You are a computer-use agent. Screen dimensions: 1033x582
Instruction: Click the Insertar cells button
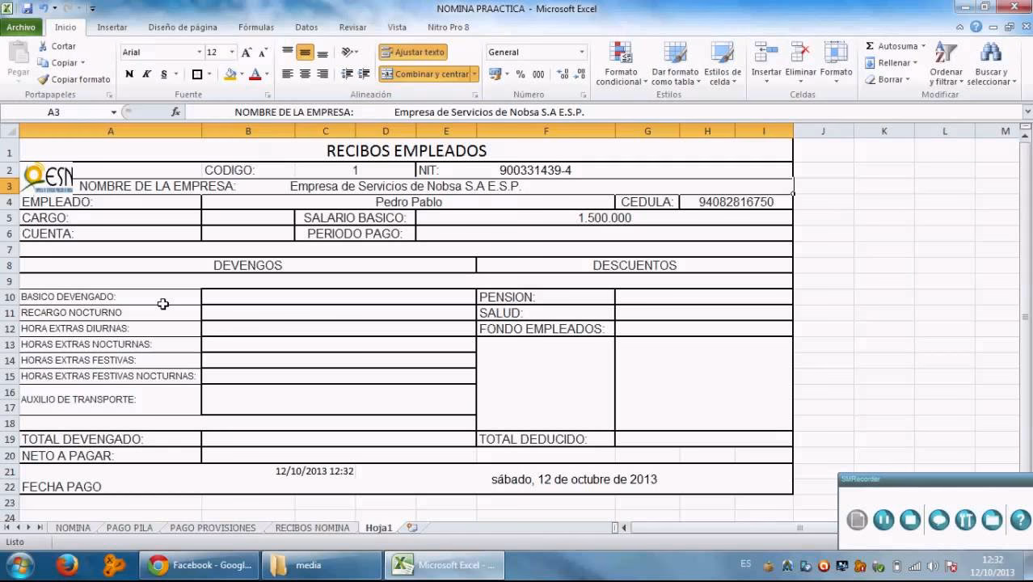pos(766,62)
